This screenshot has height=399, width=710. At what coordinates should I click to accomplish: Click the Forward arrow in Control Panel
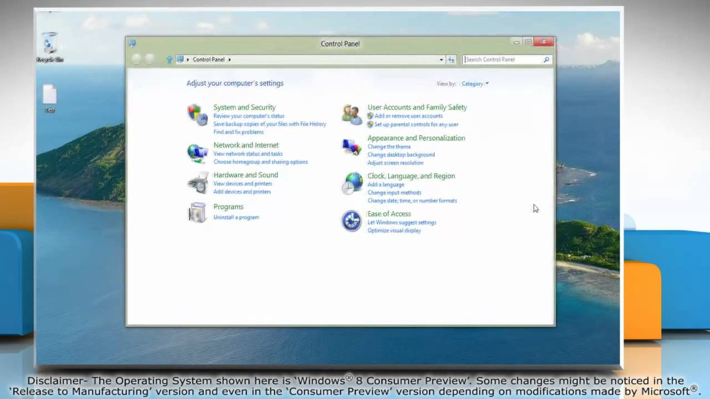149,59
